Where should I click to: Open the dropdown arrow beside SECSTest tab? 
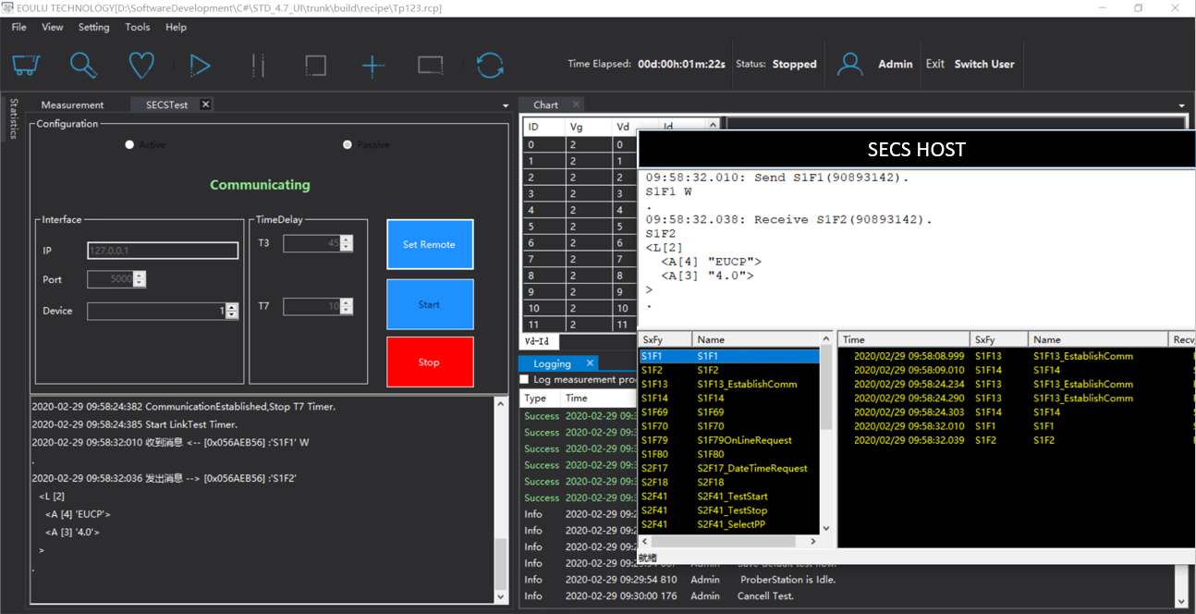pyautogui.click(x=505, y=105)
